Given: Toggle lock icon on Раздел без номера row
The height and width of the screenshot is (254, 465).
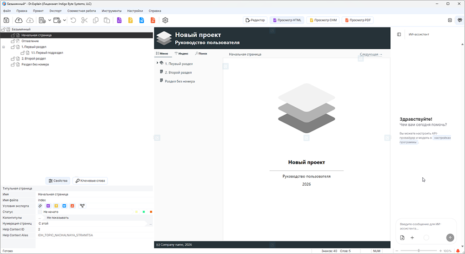Looking at the screenshot, I should [13, 64].
